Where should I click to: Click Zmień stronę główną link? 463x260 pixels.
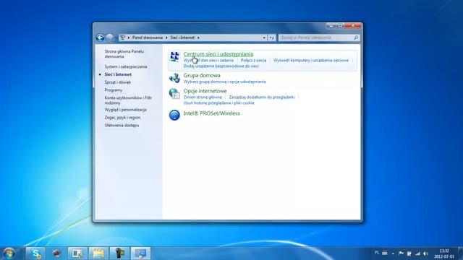tap(203, 97)
